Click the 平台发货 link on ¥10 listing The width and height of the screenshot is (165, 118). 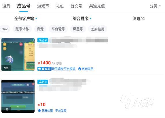click(61, 110)
